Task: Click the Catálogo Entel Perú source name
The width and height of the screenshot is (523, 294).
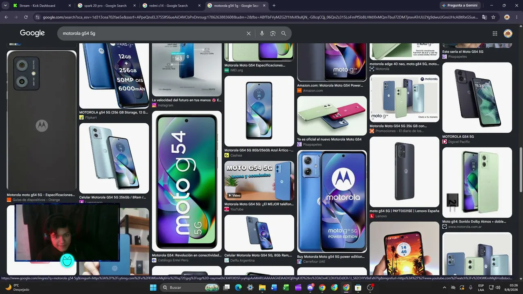Action: [x=173, y=260]
